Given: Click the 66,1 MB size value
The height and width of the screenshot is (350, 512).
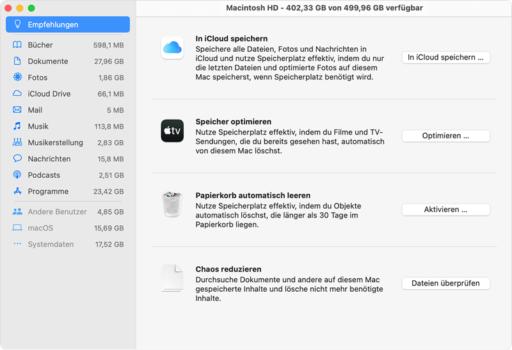Looking at the screenshot, I should [111, 94].
